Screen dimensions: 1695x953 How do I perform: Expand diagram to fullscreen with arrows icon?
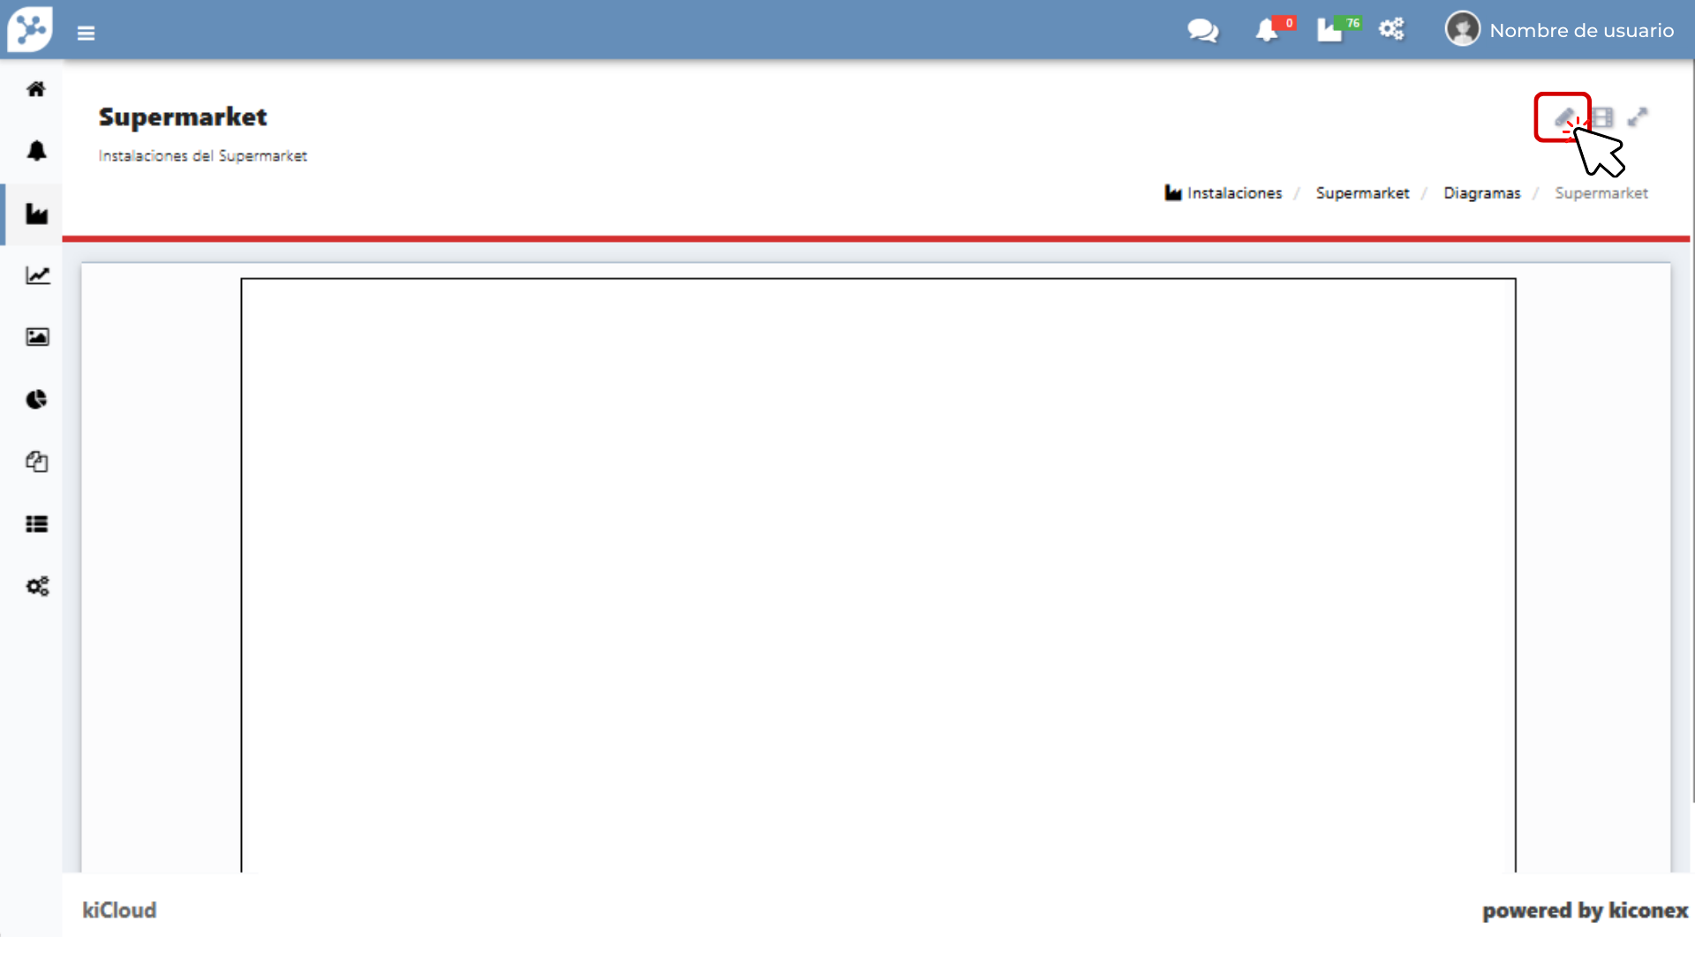(x=1638, y=117)
